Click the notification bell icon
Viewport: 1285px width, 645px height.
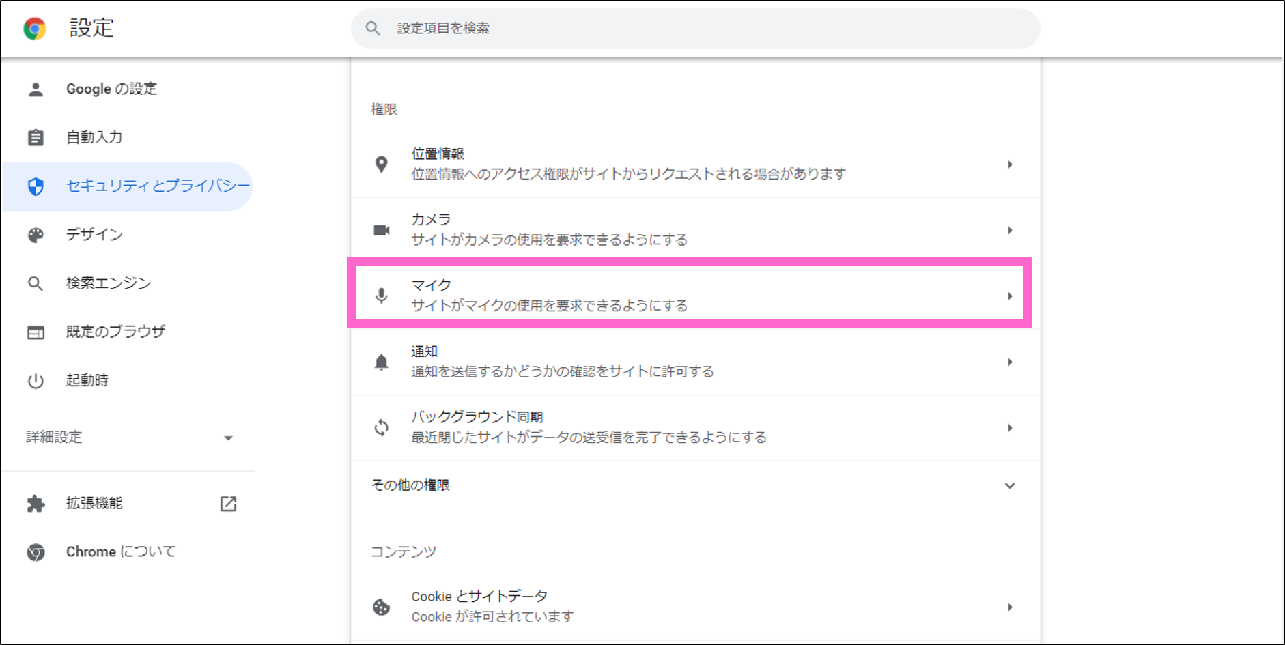click(382, 362)
